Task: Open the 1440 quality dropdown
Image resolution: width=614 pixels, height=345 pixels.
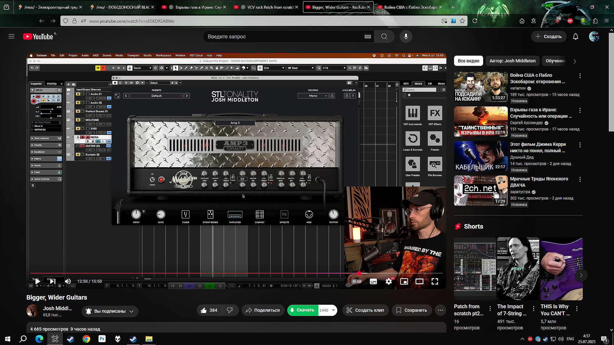Action: click(328, 310)
